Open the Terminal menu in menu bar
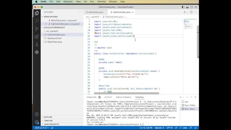 point(101,1)
